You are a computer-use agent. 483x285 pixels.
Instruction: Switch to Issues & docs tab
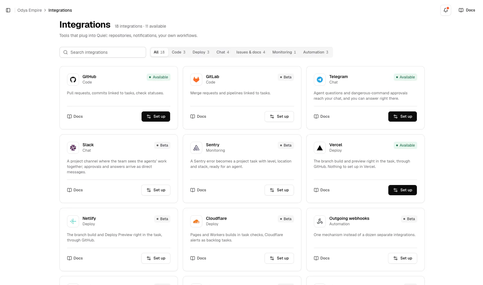click(251, 52)
